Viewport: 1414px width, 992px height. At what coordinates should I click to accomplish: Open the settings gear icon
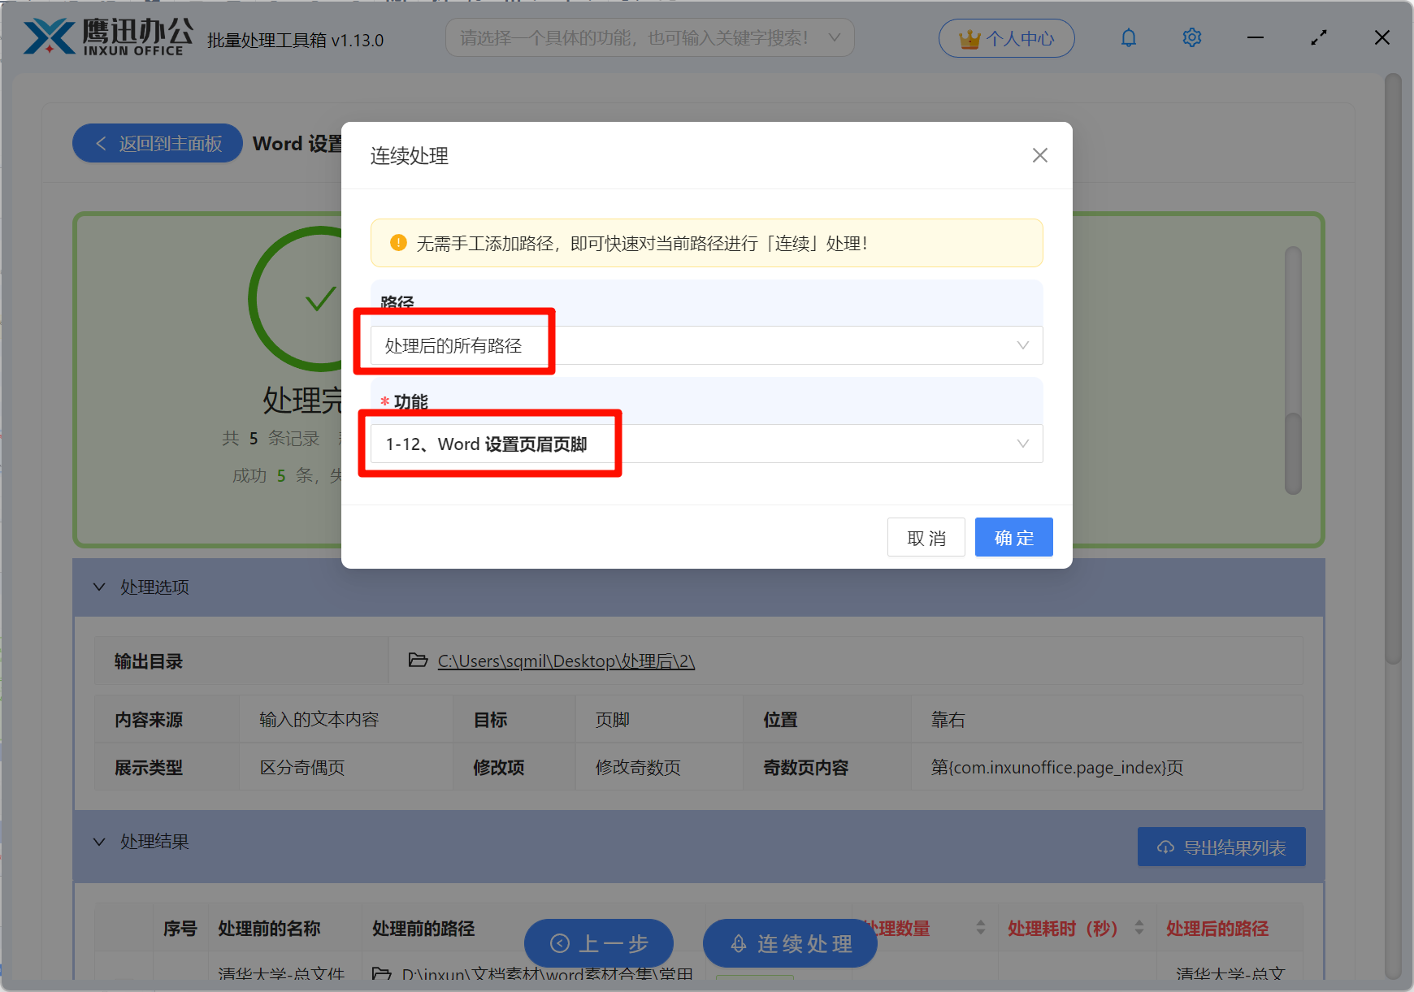click(x=1191, y=37)
